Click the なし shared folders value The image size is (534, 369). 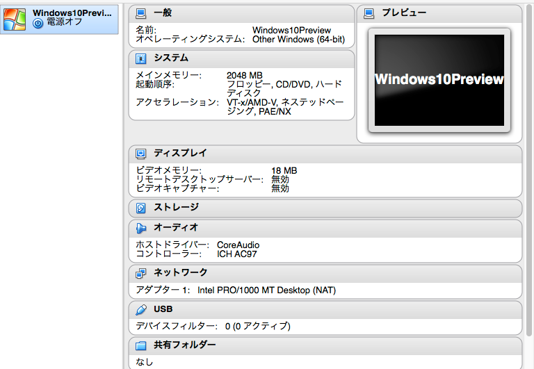tap(145, 362)
